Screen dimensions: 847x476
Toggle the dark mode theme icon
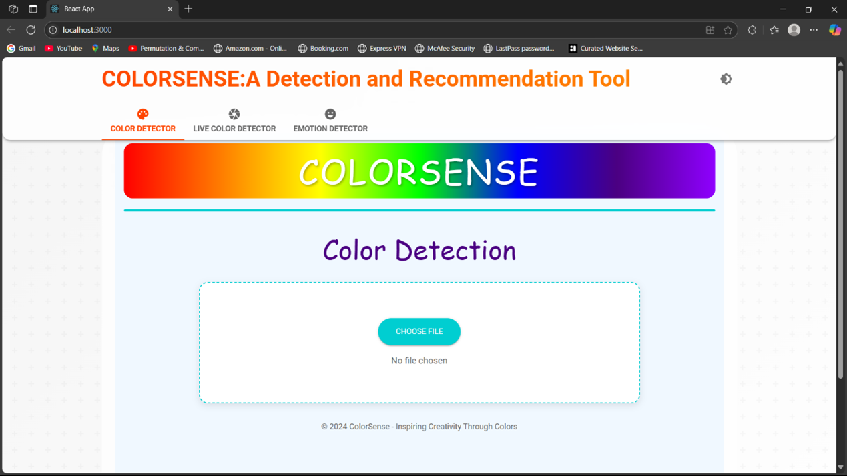pos(726,79)
